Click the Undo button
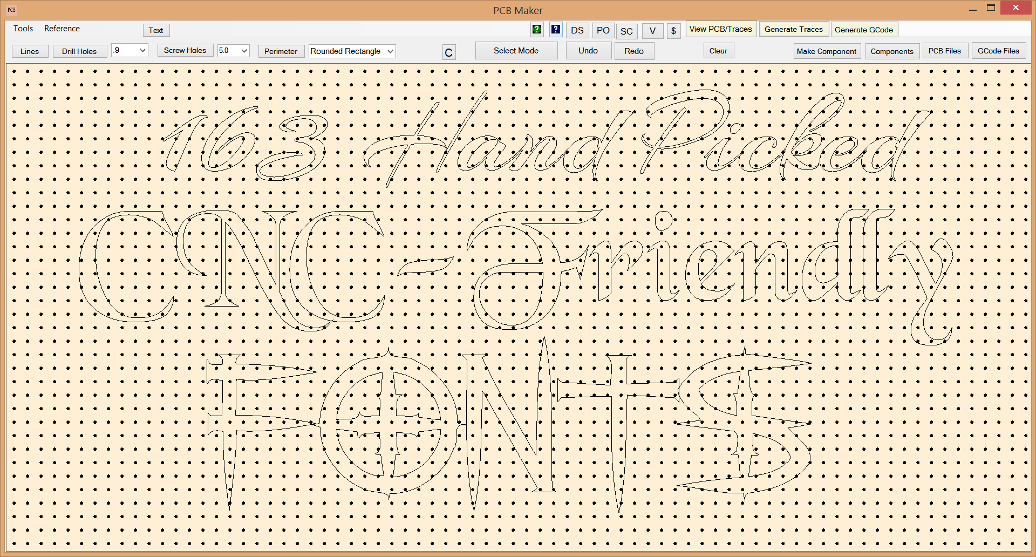The height and width of the screenshot is (557, 1036). (x=588, y=51)
